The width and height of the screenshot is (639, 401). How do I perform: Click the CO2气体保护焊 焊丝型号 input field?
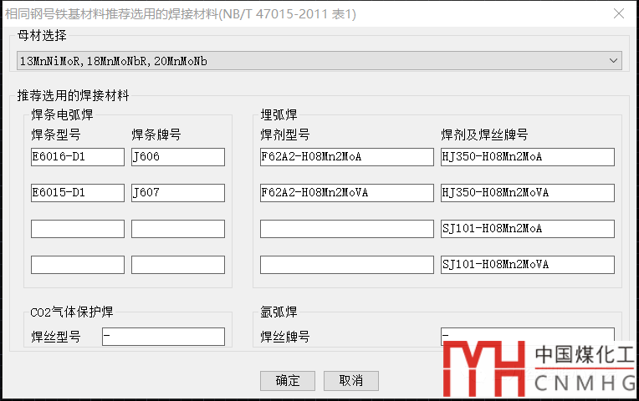163,337
